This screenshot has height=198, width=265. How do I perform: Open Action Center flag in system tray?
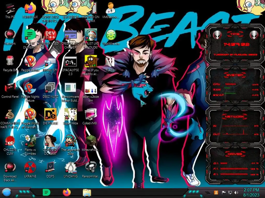tap(223, 192)
